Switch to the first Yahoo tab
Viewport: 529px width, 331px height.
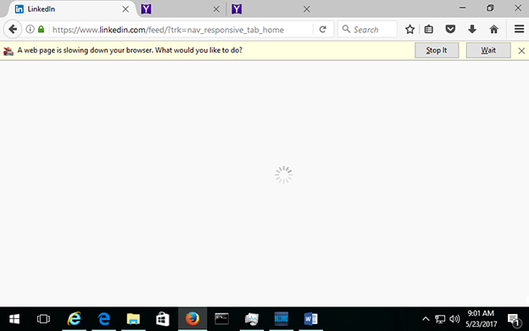coord(181,9)
